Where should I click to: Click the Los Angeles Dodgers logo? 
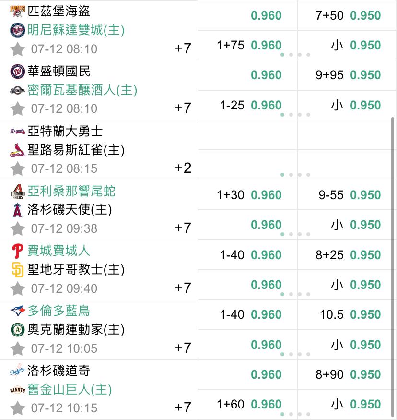click(17, 371)
